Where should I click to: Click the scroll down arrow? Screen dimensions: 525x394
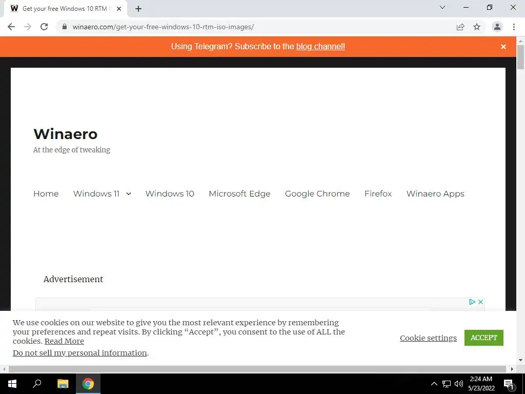pyautogui.click(x=521, y=360)
